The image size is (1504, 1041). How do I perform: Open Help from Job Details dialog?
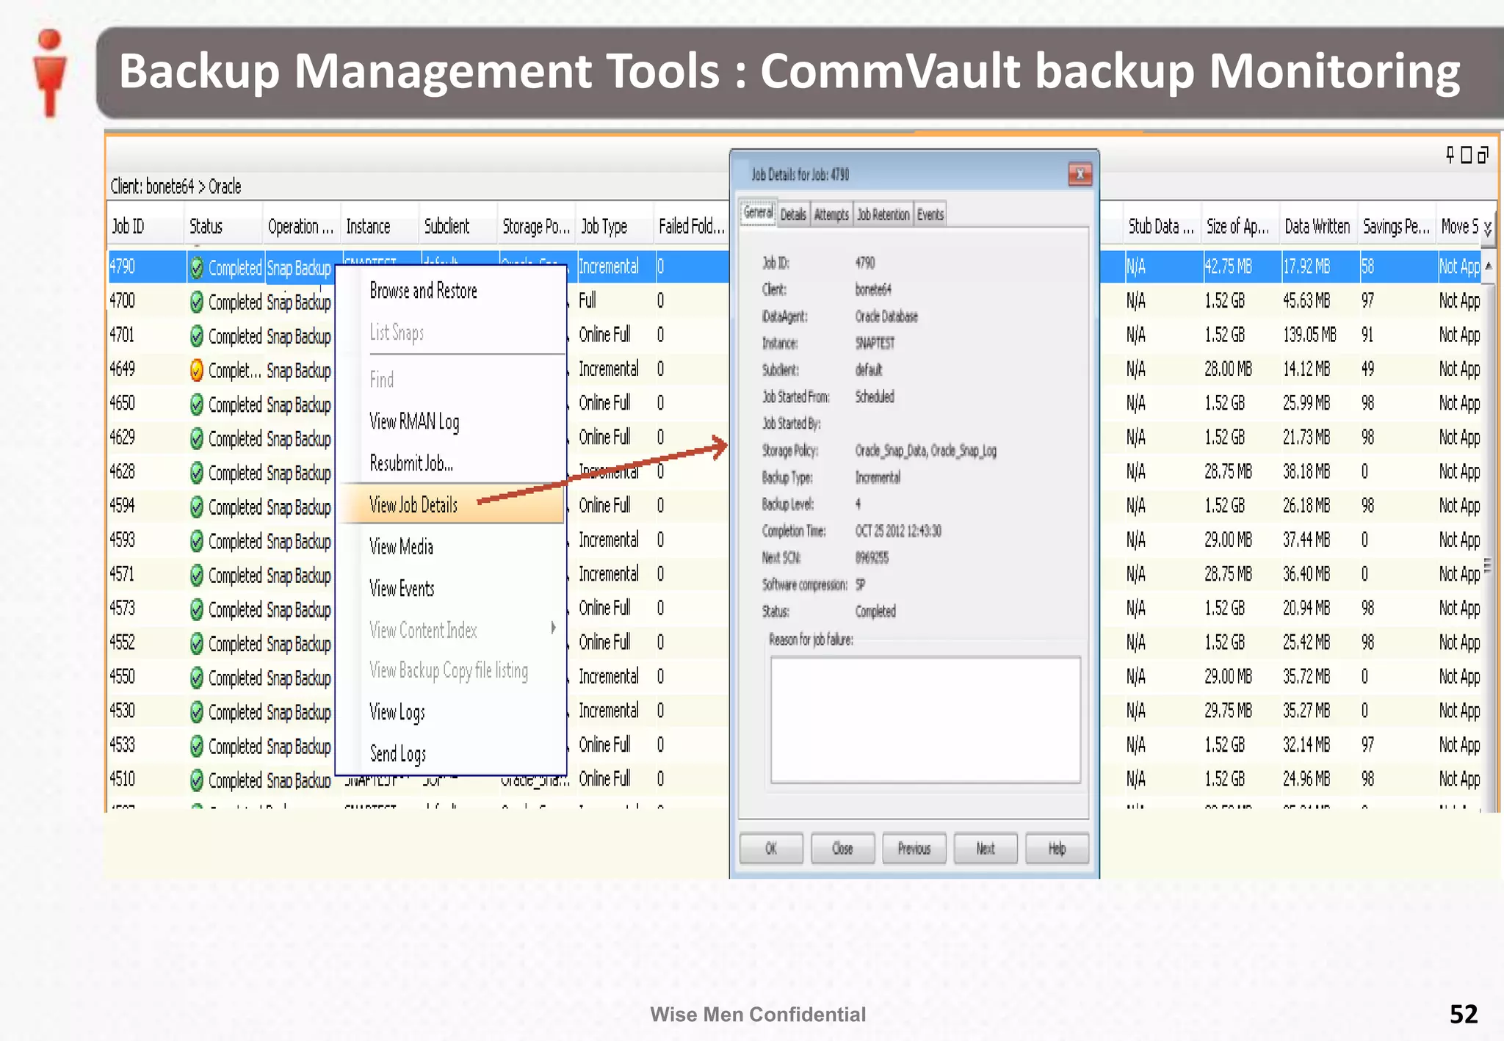coord(1057,849)
